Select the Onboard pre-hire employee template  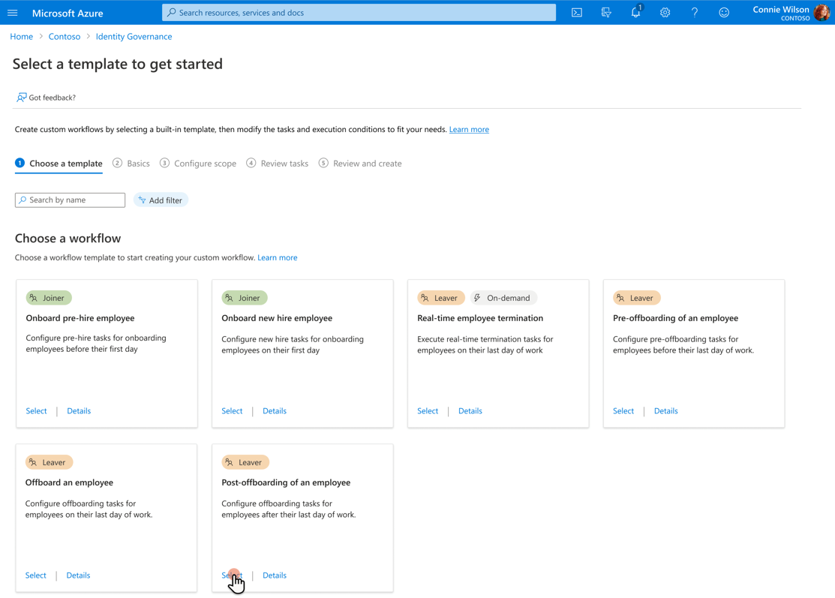click(x=36, y=411)
